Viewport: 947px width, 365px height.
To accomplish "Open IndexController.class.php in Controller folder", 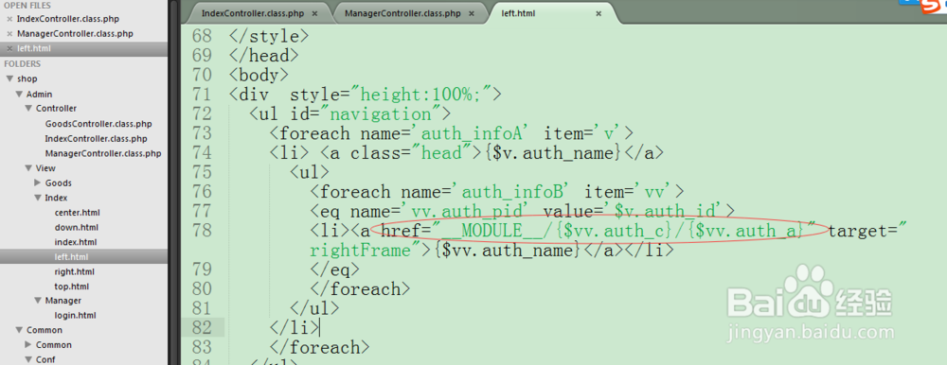I will pyautogui.click(x=96, y=139).
